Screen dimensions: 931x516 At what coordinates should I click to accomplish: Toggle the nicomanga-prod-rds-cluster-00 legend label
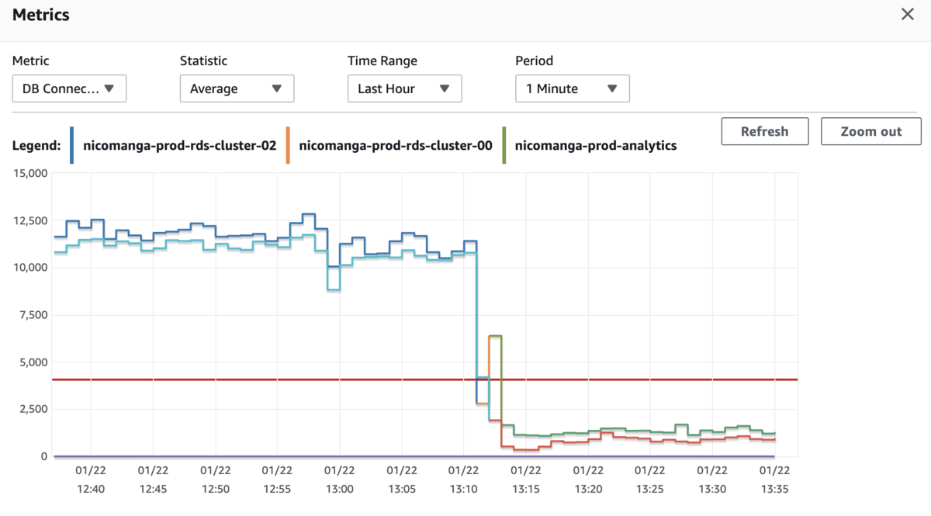tap(396, 145)
